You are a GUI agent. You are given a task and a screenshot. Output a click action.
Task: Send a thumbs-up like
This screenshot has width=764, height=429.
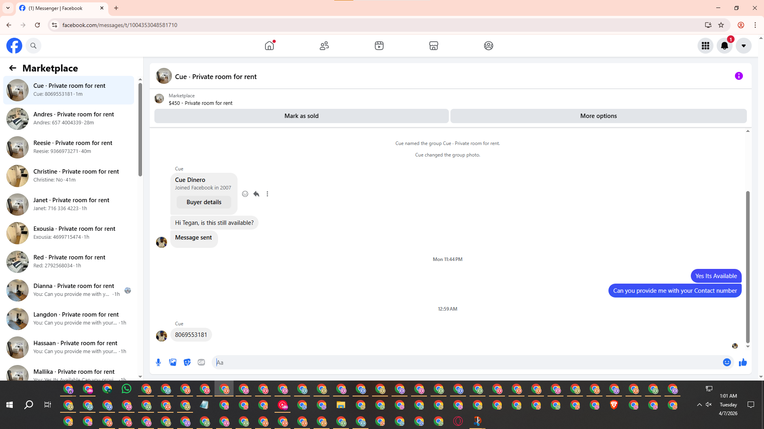743,362
